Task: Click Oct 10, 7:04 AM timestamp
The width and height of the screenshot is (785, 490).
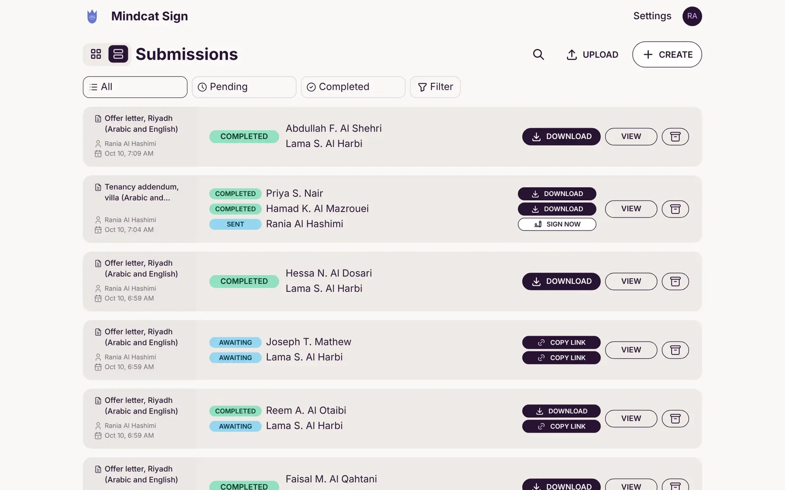Action: [129, 230]
